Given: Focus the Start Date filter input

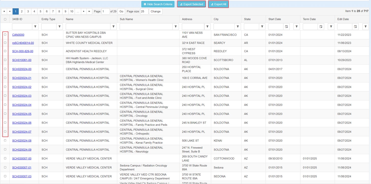Looking at the screenshot, I should pyautogui.click(x=276, y=27).
